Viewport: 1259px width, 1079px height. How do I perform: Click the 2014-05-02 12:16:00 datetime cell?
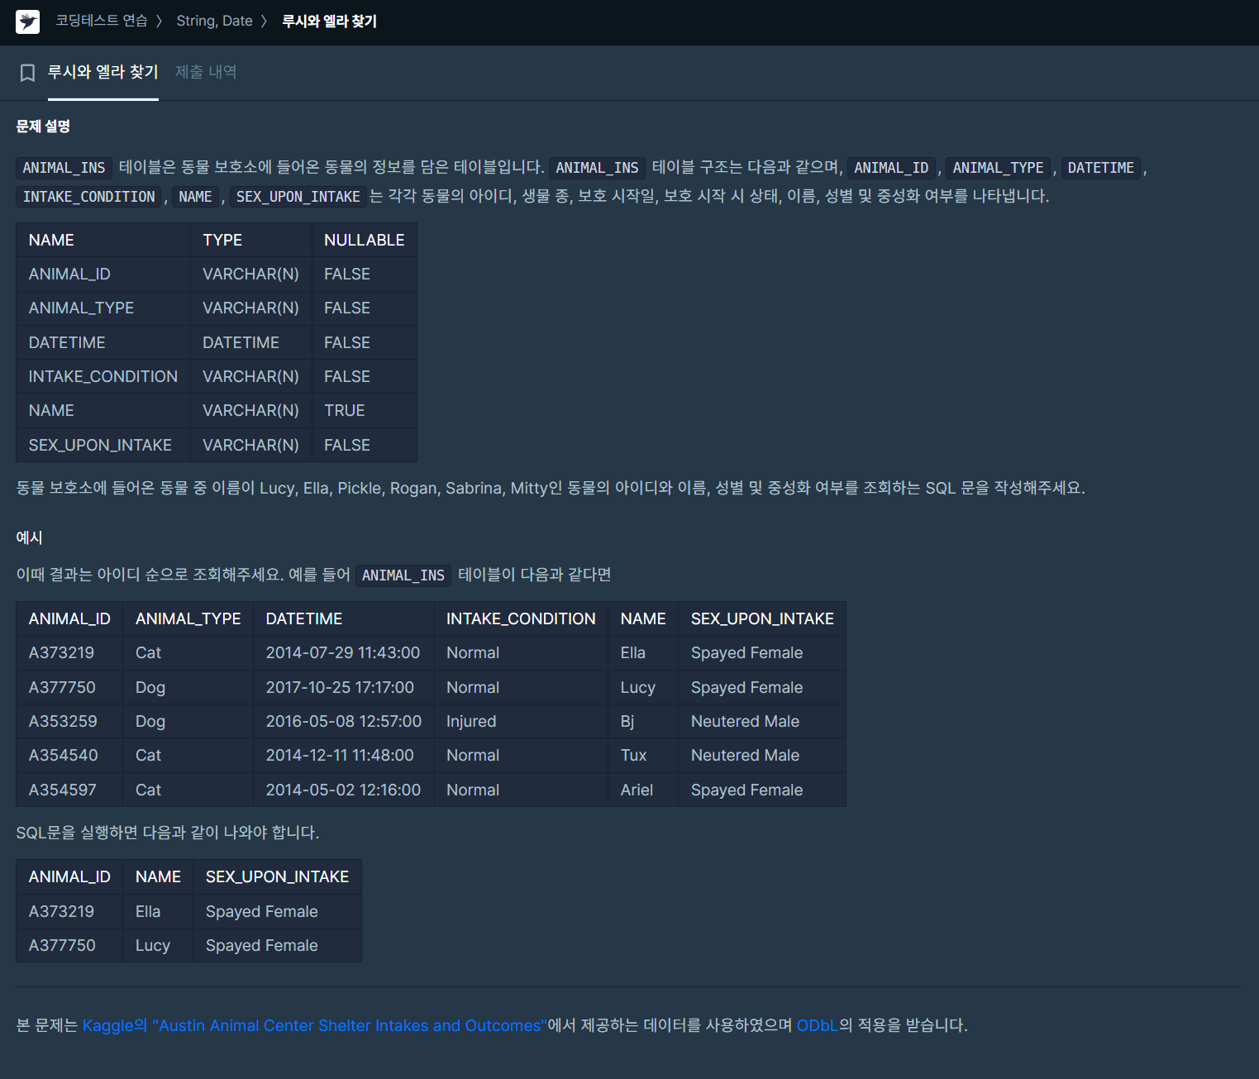coord(343,790)
